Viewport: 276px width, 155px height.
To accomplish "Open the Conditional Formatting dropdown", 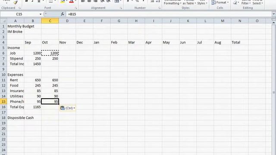I will (172, 2).
